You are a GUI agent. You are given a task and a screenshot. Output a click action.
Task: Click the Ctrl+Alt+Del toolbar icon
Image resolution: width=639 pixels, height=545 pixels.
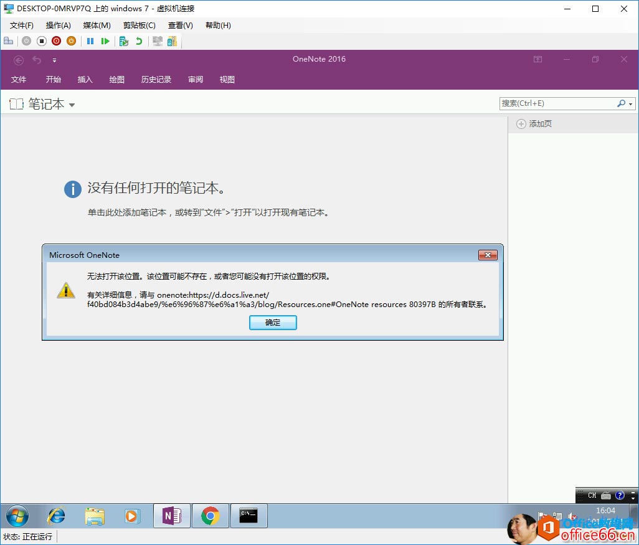click(8, 40)
